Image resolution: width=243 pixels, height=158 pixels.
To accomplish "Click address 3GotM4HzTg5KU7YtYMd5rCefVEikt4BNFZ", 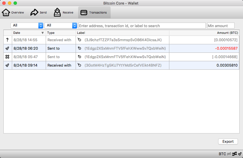I will [x=123, y=65].
